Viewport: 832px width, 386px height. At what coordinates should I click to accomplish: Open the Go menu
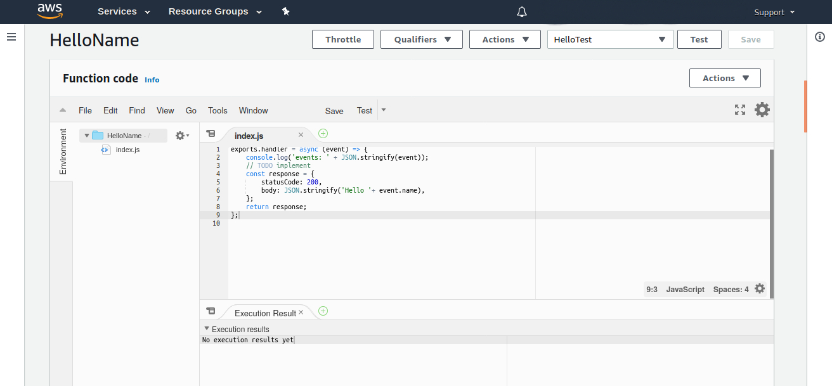(191, 110)
